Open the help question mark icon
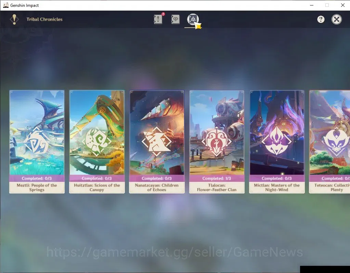This screenshot has width=350, height=273. click(321, 19)
